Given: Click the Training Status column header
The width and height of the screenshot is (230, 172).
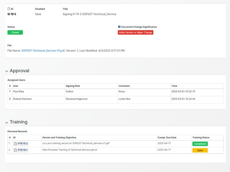Looking at the screenshot, I should [201, 137].
